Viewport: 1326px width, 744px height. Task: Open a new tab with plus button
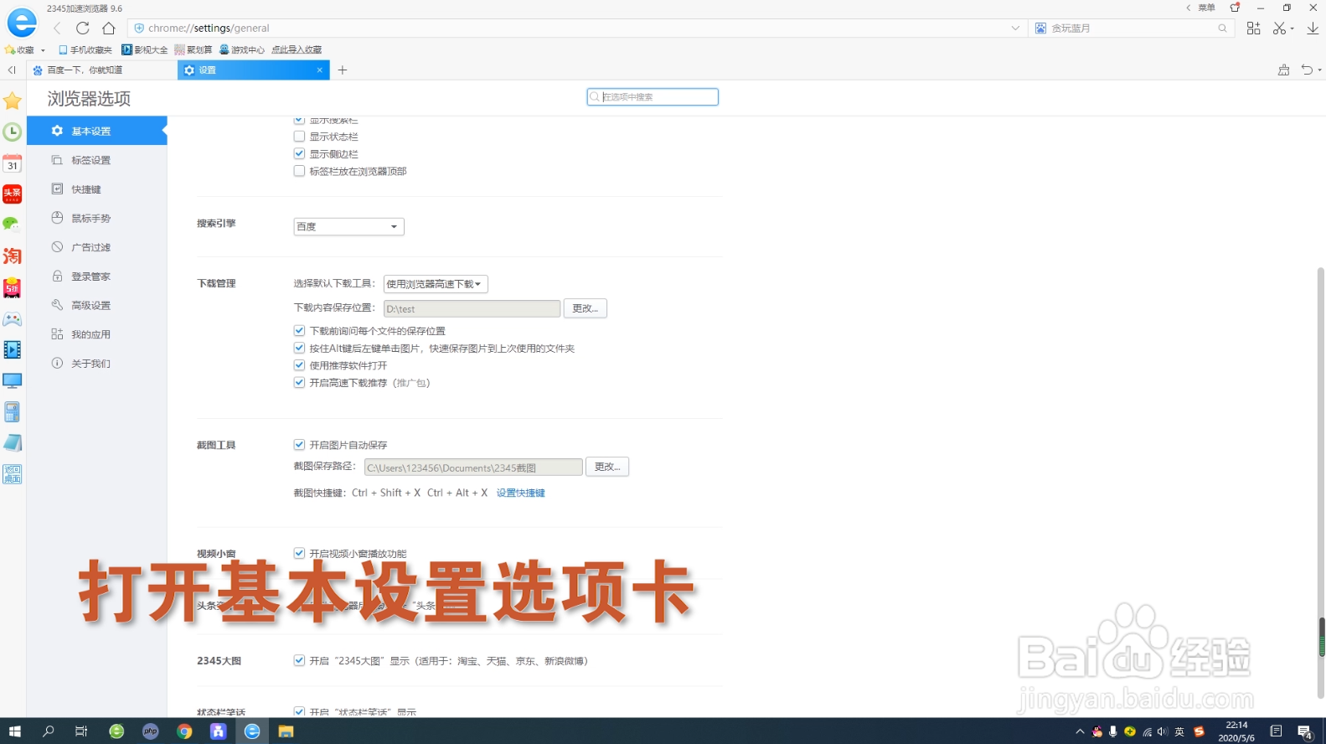point(343,70)
